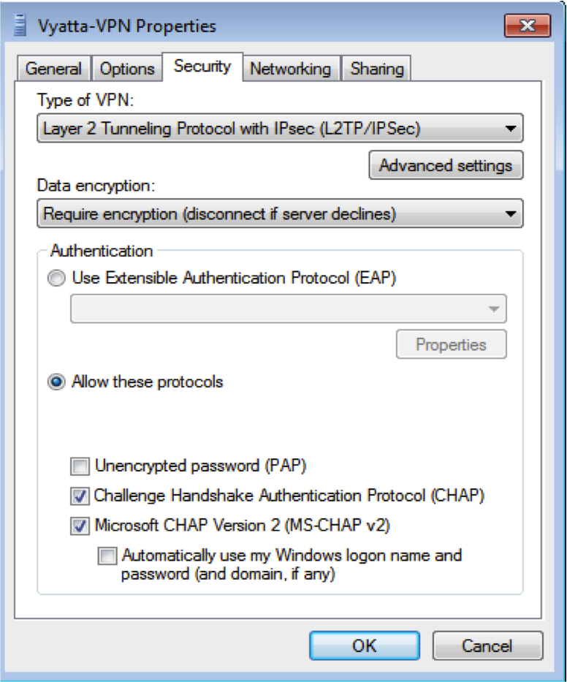Viewport: 567px width, 682px height.
Task: Click the EAP Properties button
Action: 451,344
